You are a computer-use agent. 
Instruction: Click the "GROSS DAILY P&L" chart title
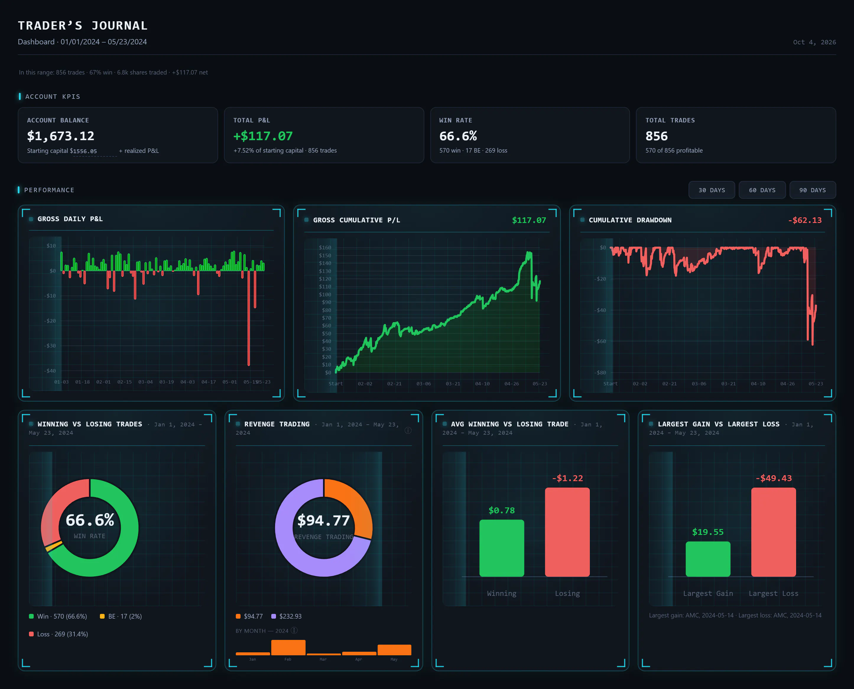[70, 219]
